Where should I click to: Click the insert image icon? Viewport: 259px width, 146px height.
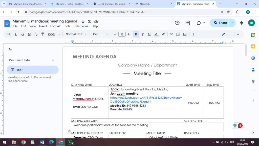(185, 34)
